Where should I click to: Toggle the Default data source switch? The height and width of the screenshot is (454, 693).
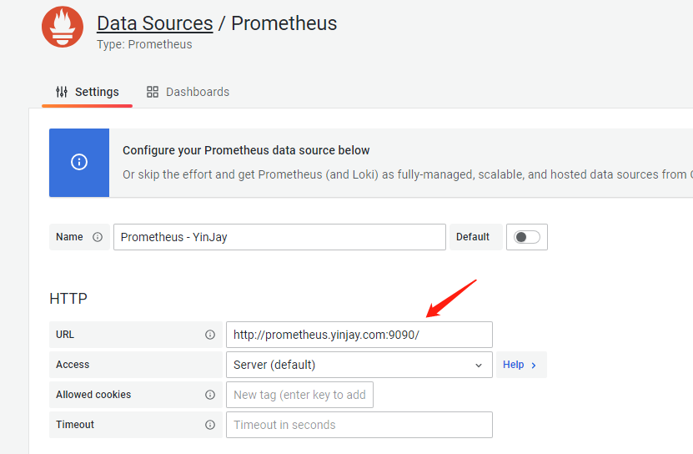(x=527, y=237)
